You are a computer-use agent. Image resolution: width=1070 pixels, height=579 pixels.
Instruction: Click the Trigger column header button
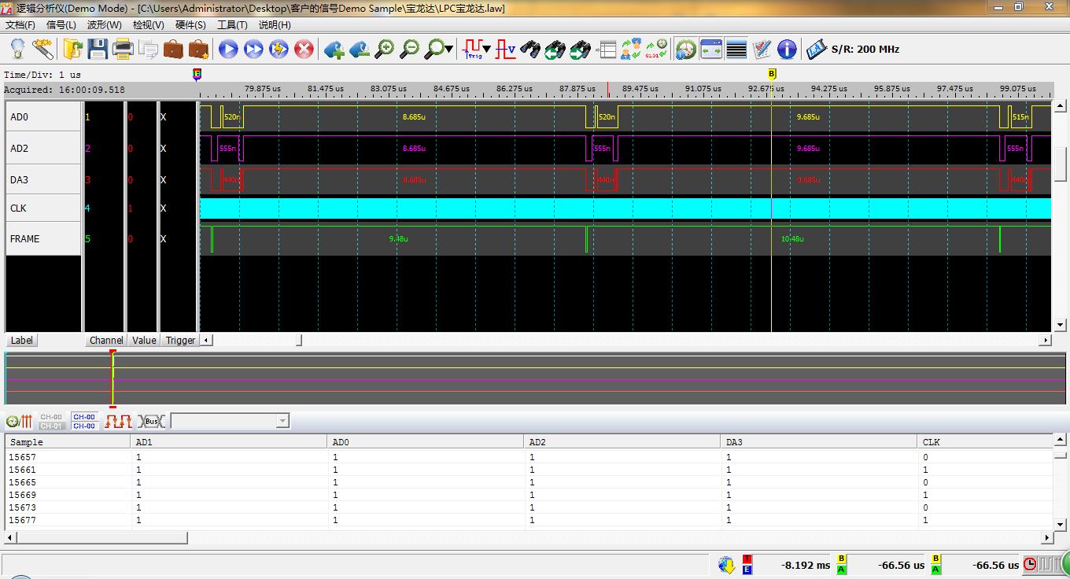(180, 341)
